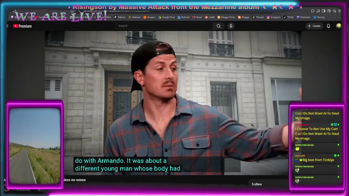Click the magnifying glass search button
The height and width of the screenshot is (196, 349).
pos(219,26)
